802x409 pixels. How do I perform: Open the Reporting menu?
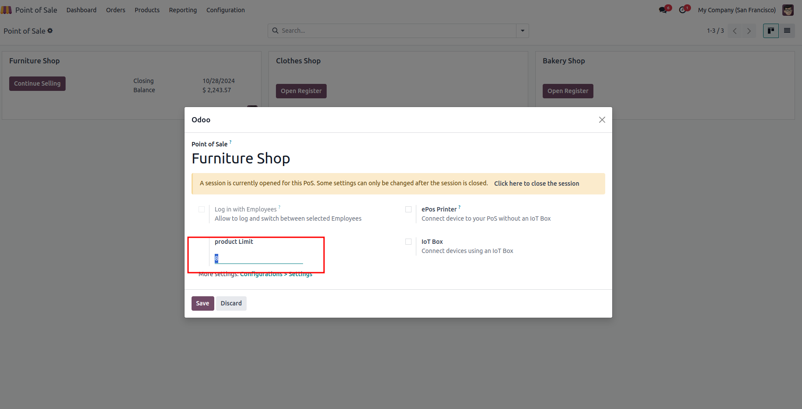(183, 10)
